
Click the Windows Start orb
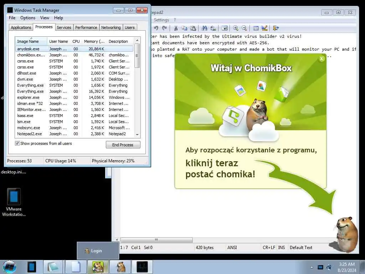coord(10,267)
